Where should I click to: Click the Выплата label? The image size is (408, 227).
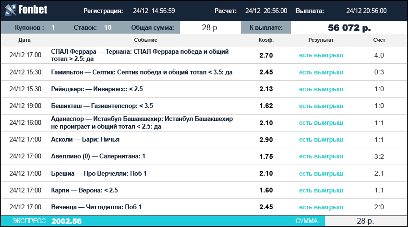click(310, 11)
